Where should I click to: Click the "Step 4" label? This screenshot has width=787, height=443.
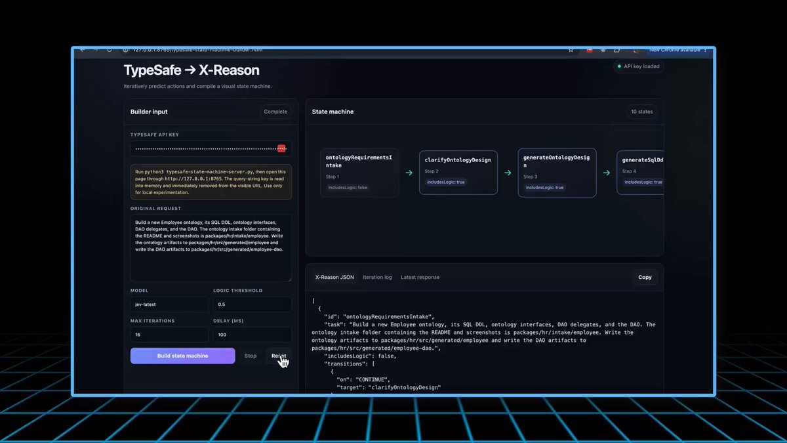(x=629, y=171)
